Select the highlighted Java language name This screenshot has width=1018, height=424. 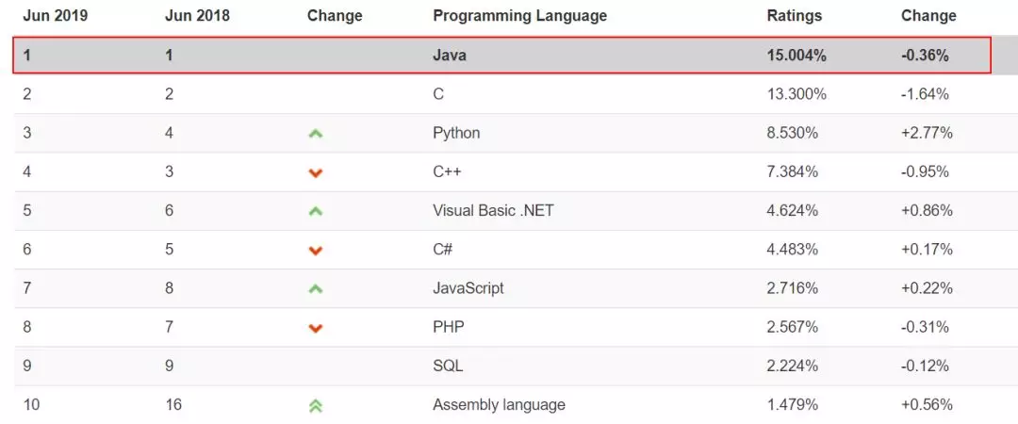[x=449, y=56]
